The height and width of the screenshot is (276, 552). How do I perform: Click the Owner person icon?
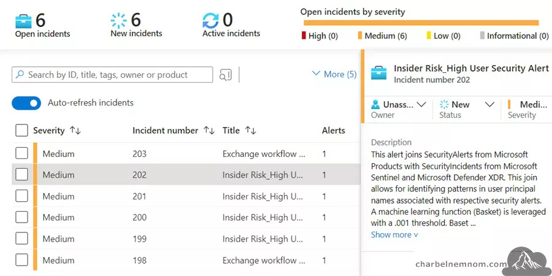coord(375,104)
